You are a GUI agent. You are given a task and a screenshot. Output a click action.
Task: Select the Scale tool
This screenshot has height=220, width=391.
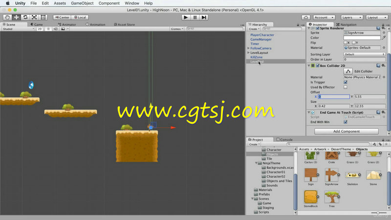[x=34, y=17]
